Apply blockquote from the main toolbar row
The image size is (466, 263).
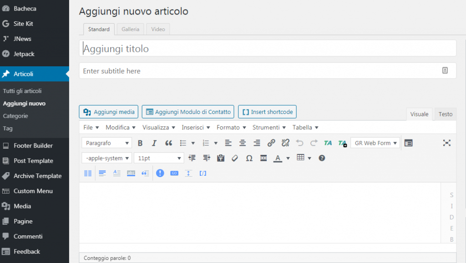[168, 143]
